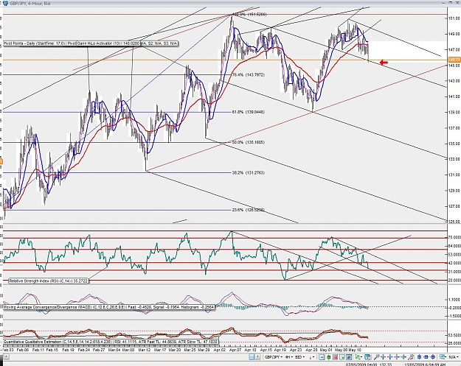The width and height of the screenshot is (461, 366).
Task: Click the GBP/JPY, 4-Hour, Bid window title
Action: click(30, 4)
